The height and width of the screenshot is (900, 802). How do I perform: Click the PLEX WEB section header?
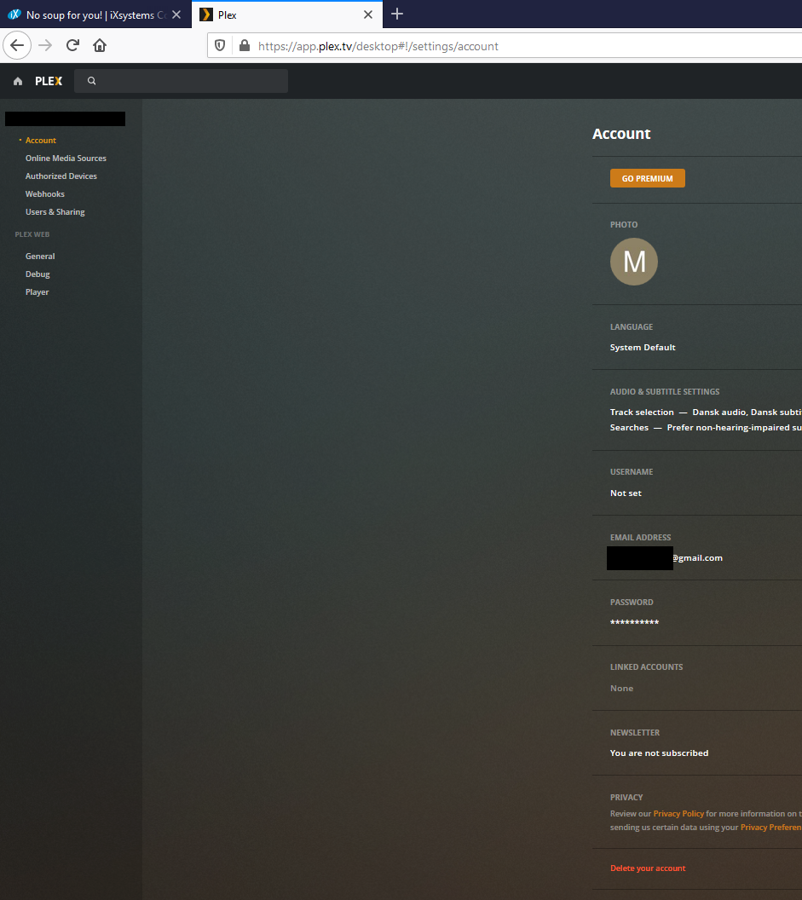tap(32, 234)
